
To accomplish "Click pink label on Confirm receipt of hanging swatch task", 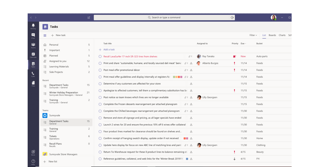I will [187, 138].
